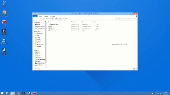
Task: Open the volume icon in system tray
Action: (x=161, y=93)
